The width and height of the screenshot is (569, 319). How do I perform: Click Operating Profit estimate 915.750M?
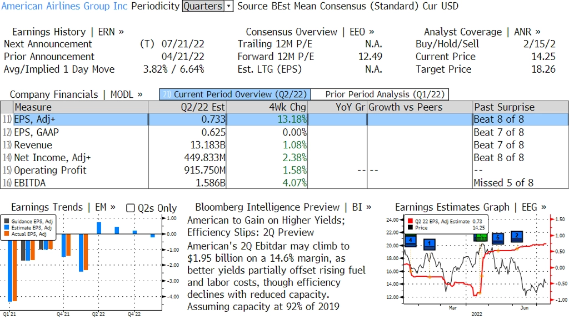(x=204, y=170)
